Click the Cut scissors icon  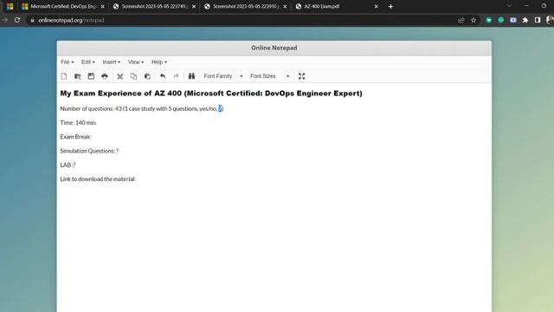[x=120, y=76]
